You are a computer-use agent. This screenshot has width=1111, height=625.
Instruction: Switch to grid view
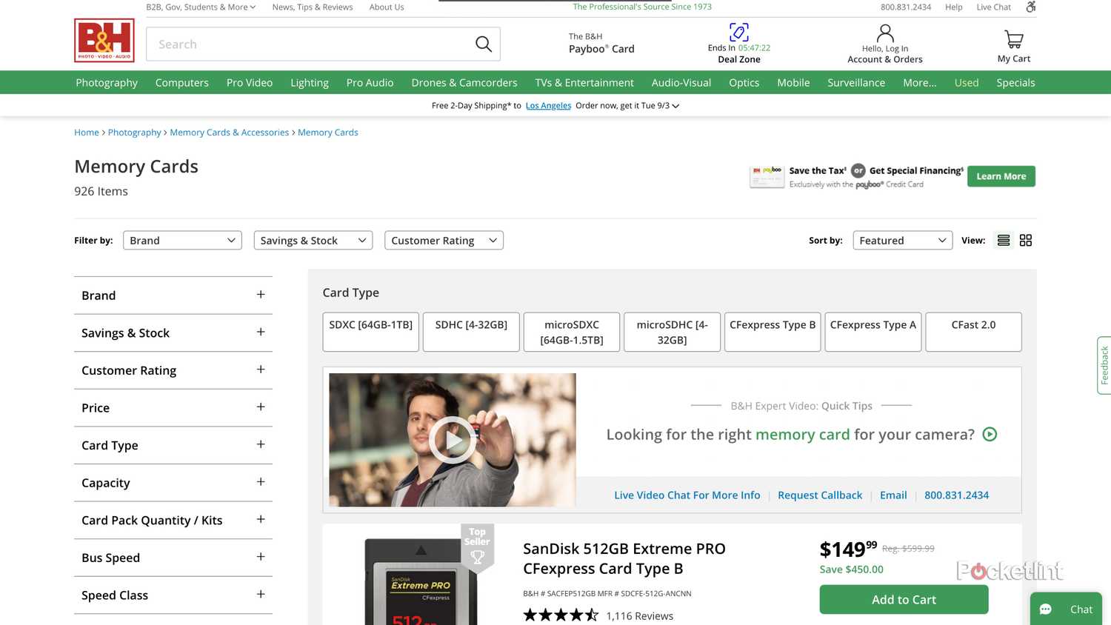1026,240
